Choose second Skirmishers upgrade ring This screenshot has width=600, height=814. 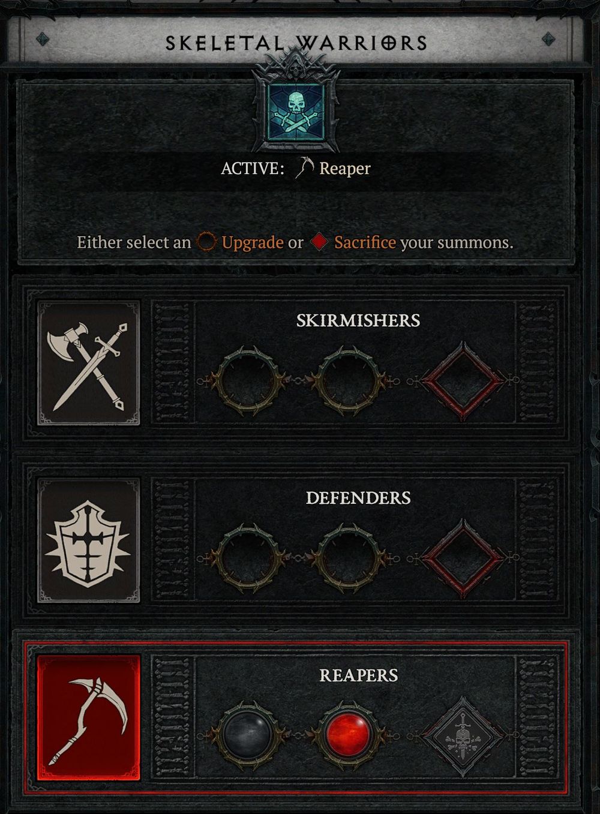[349, 381]
